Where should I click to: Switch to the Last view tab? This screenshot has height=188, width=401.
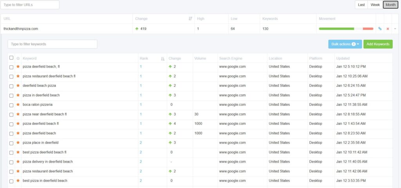pyautogui.click(x=361, y=5)
